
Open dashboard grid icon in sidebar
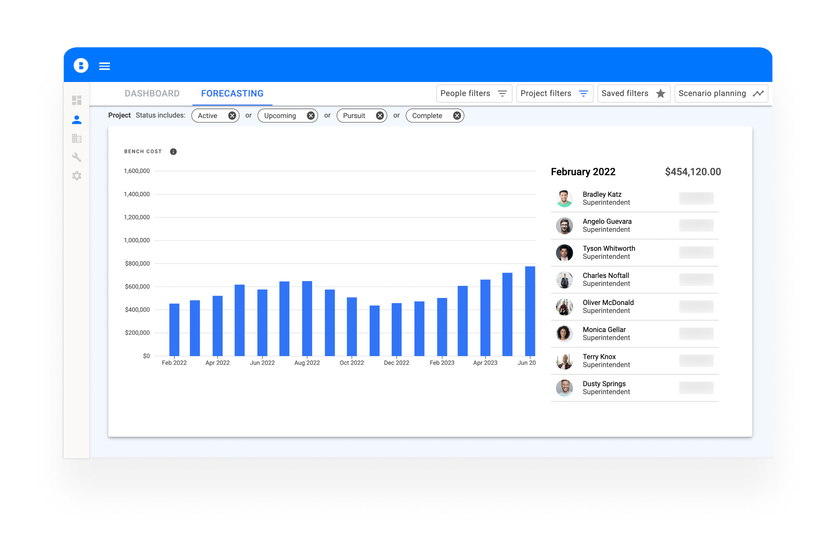(x=77, y=100)
